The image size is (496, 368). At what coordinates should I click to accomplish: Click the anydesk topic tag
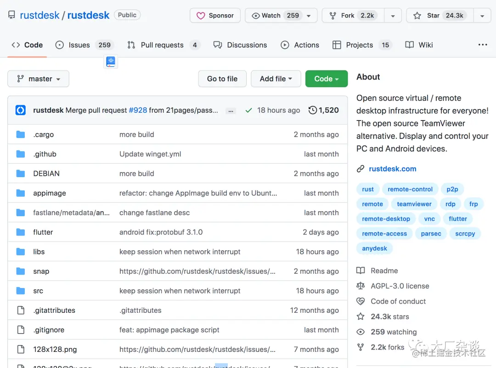click(375, 248)
